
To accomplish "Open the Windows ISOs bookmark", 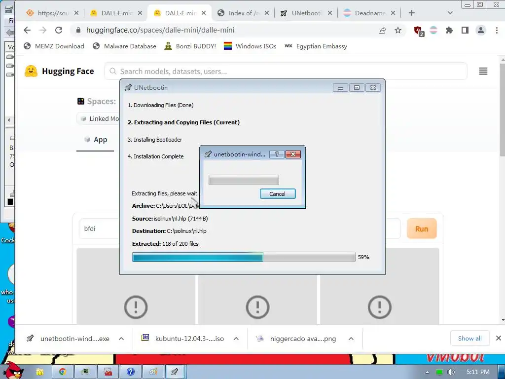I will [x=250, y=46].
